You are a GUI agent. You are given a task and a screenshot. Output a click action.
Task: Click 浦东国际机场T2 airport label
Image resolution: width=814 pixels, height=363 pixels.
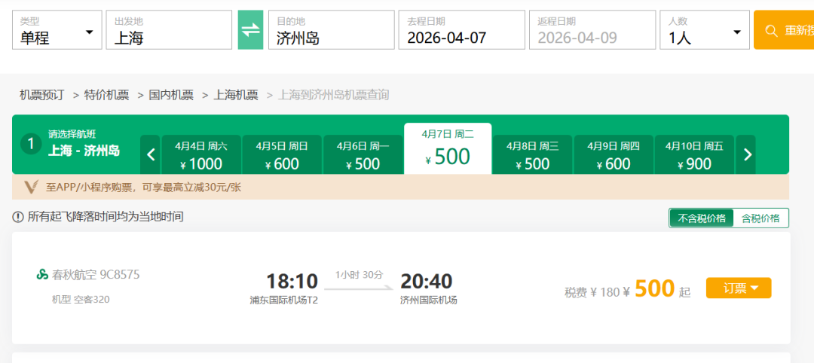point(283,300)
